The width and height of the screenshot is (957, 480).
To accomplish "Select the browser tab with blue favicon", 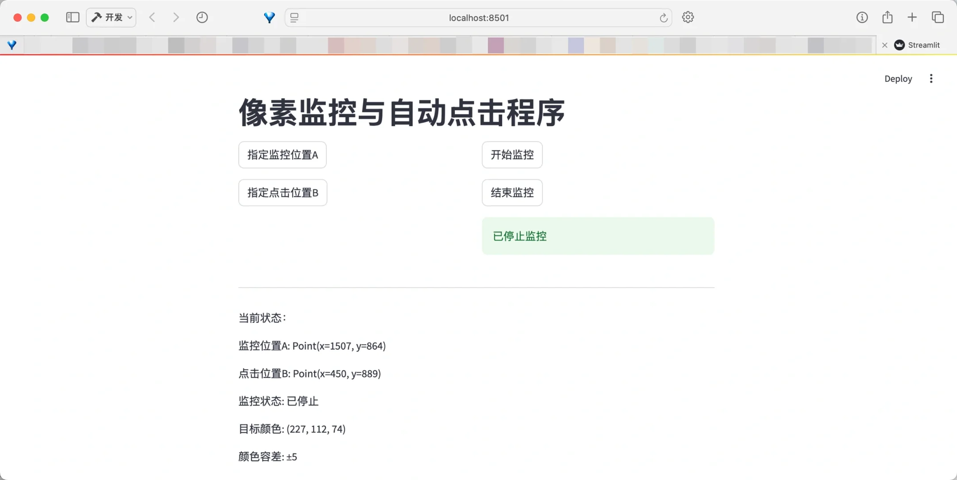I will [12, 45].
